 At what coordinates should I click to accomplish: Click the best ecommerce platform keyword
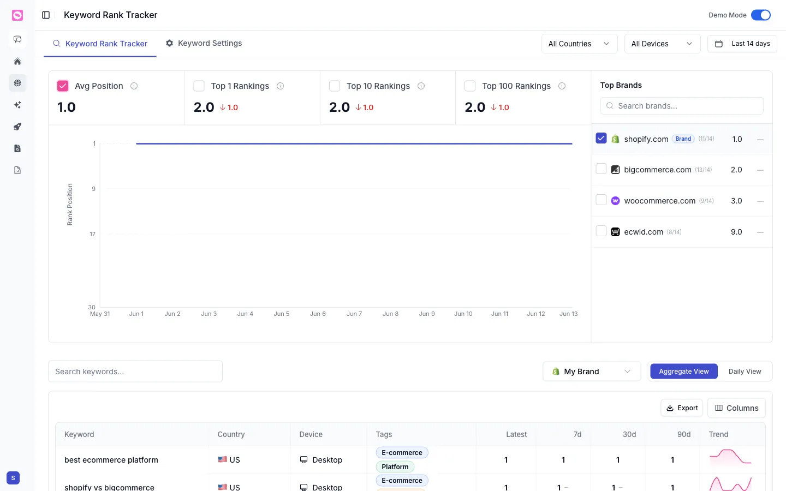(x=111, y=460)
